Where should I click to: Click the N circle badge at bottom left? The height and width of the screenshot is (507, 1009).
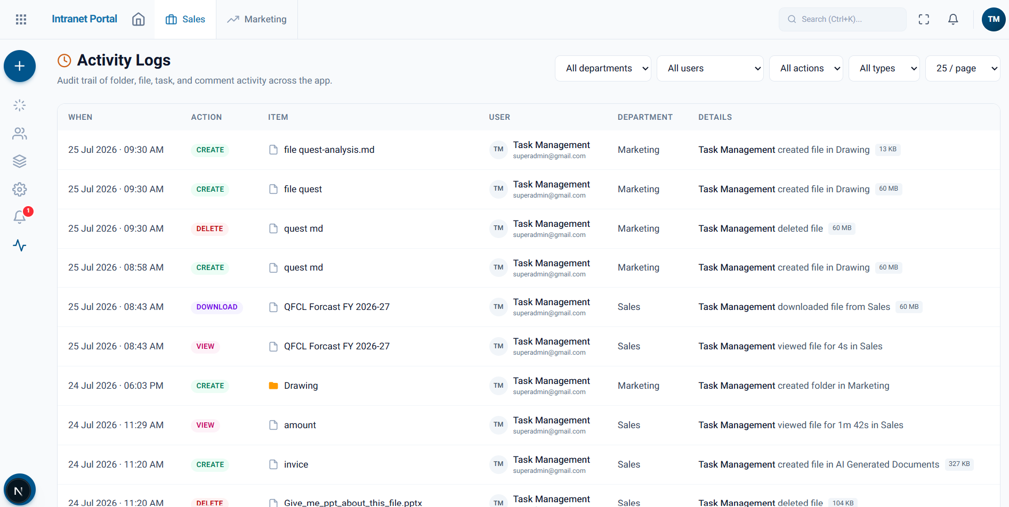pyautogui.click(x=19, y=490)
